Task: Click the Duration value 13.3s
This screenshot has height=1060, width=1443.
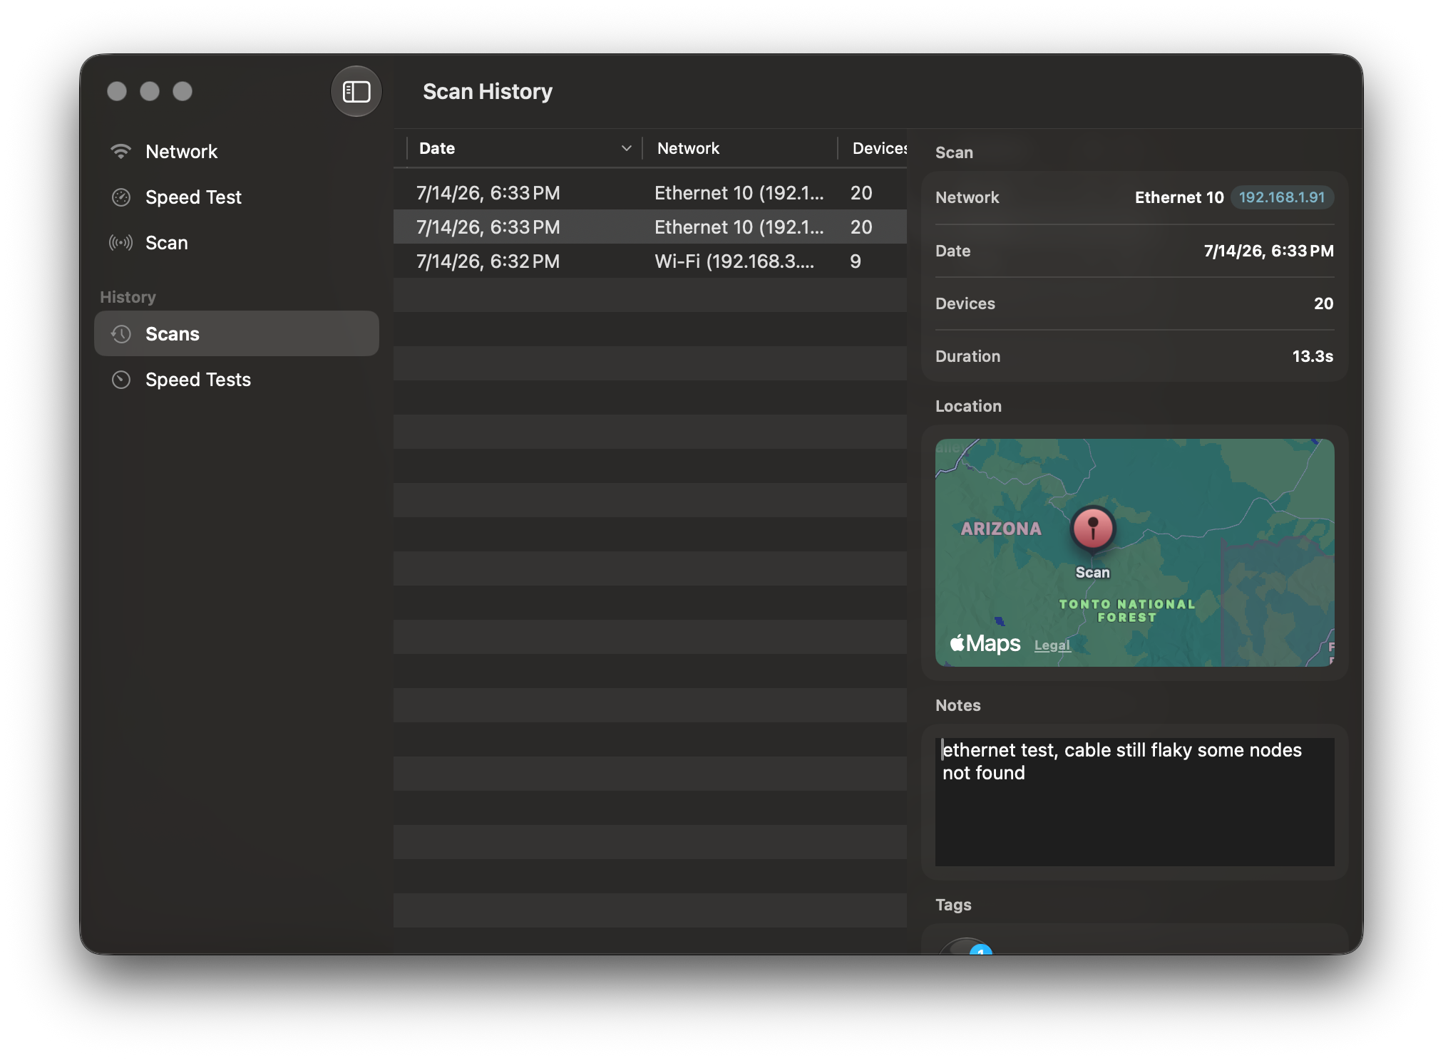Action: click(x=1313, y=356)
